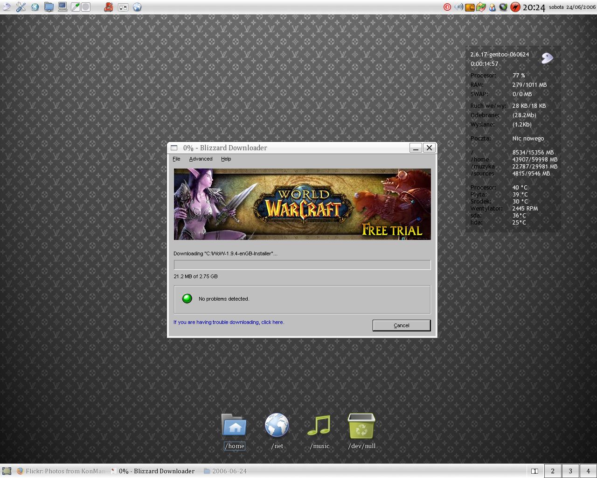The height and width of the screenshot is (478, 597).
Task: Click the World of Warcraft Free Trial banner
Action: (x=302, y=204)
